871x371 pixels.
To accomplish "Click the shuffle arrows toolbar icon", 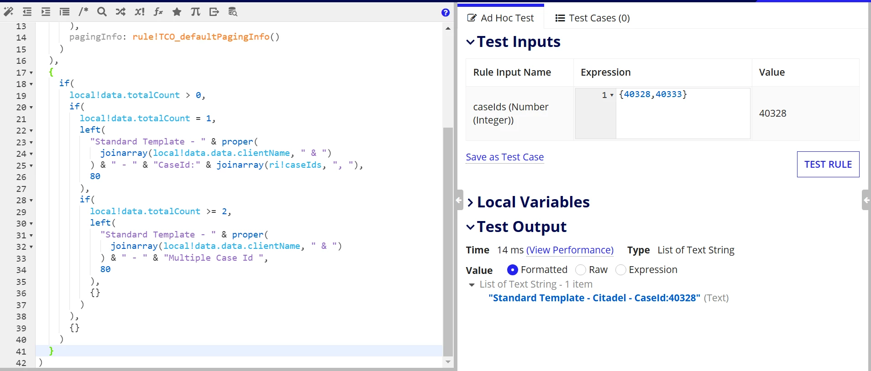I will [121, 12].
